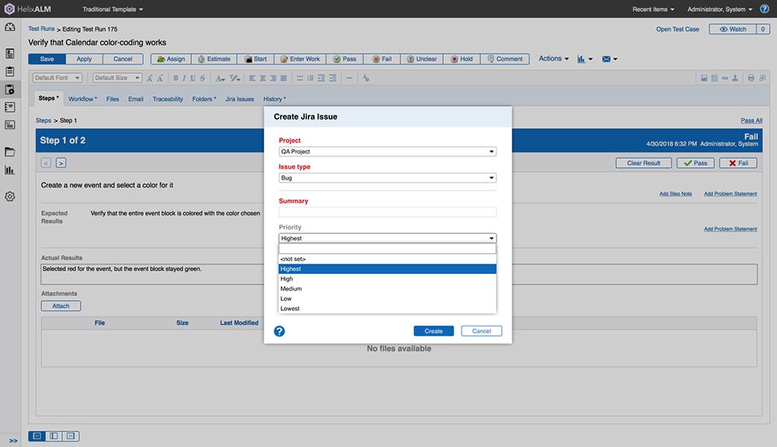
Task: Select the <not set> priority option
Action: tap(388, 259)
